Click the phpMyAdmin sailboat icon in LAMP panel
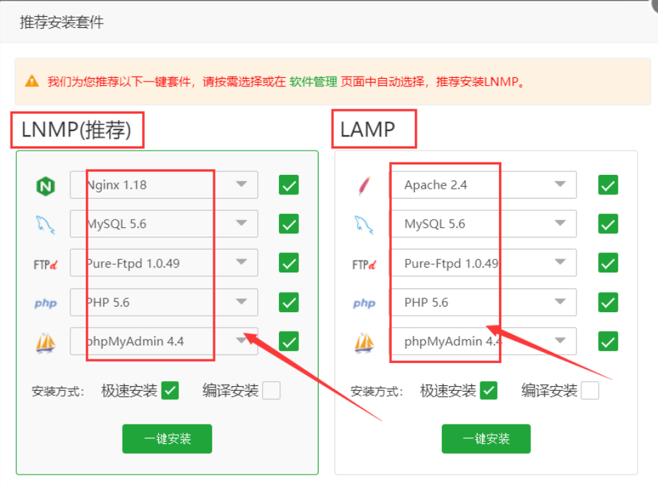Image resolution: width=658 pixels, height=485 pixels. pyautogui.click(x=365, y=342)
